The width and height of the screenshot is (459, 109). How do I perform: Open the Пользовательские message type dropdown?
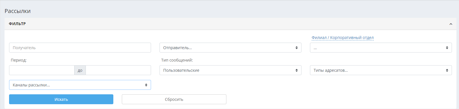230,70
